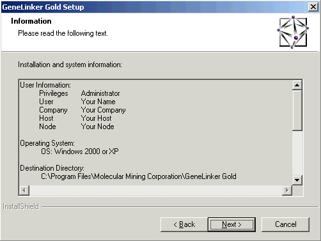Click the horizontal scrollbar right arrow
321x241 pixels.
[287, 190]
